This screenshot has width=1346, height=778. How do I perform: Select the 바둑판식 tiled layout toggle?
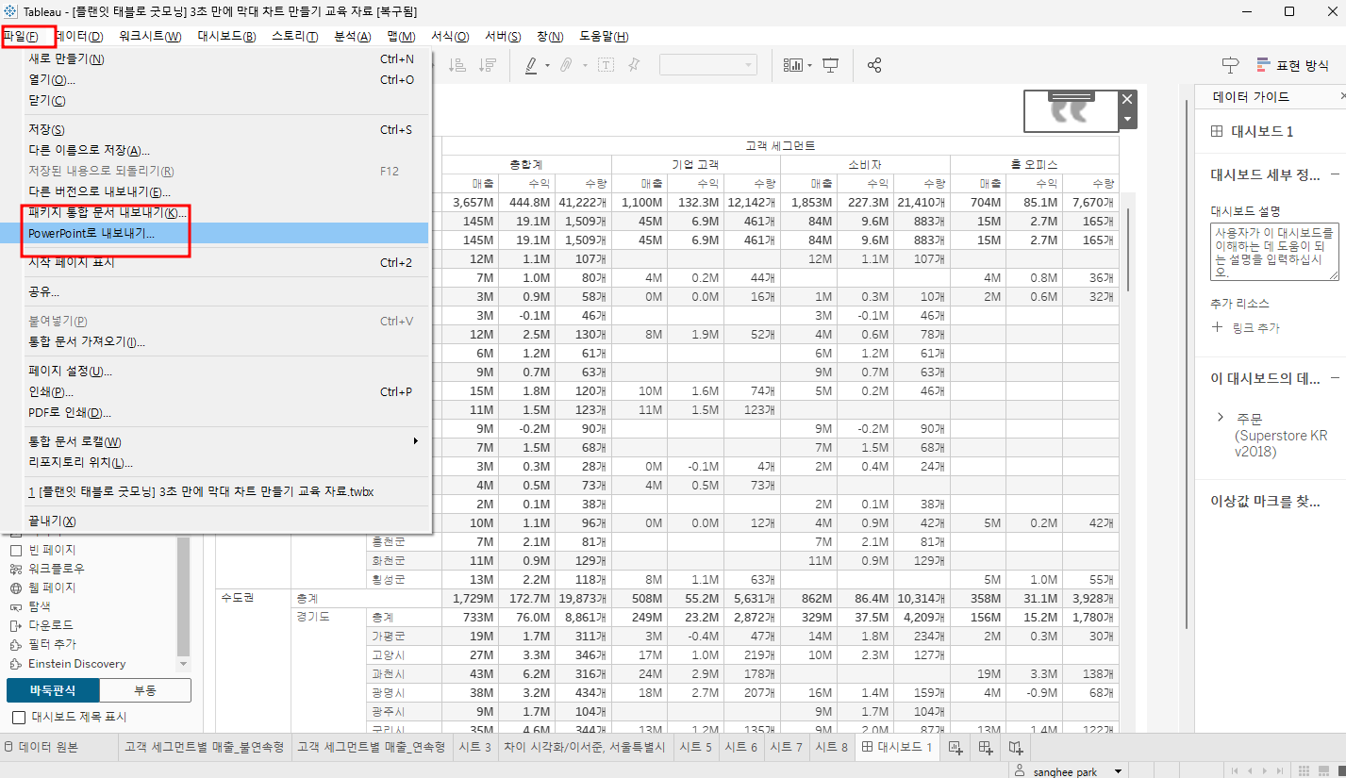(53, 690)
